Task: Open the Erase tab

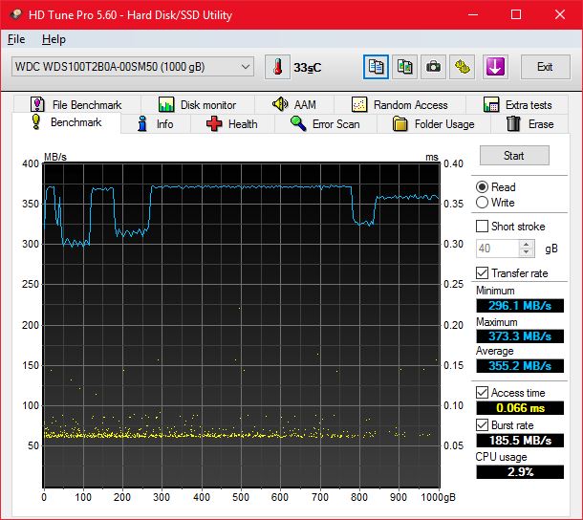Action: coord(529,124)
